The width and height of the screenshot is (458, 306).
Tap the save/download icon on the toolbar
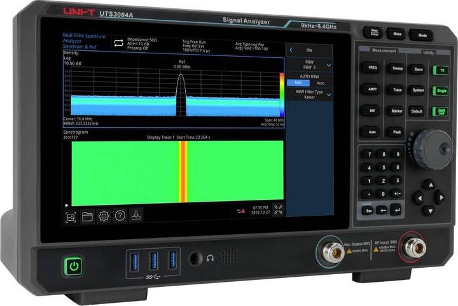(136, 215)
